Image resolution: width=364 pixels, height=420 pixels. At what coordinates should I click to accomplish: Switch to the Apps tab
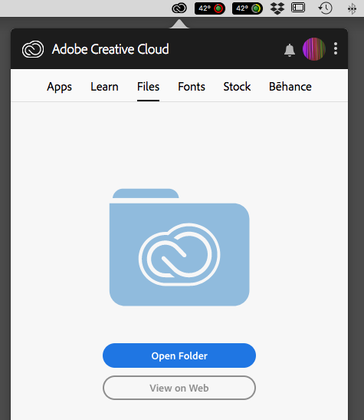pyautogui.click(x=59, y=87)
